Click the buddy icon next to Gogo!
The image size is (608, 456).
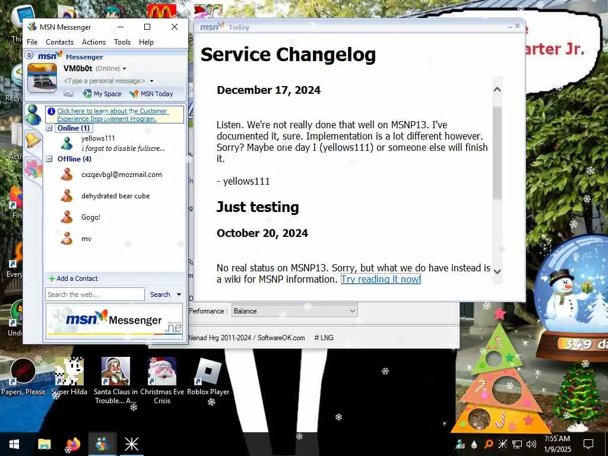tap(66, 217)
